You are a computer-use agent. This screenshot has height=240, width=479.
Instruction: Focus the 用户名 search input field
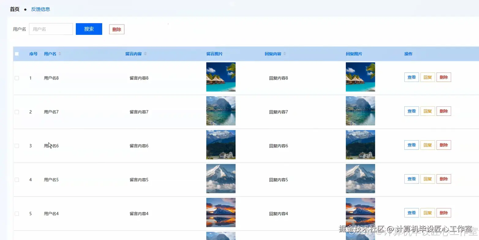pyautogui.click(x=51, y=29)
